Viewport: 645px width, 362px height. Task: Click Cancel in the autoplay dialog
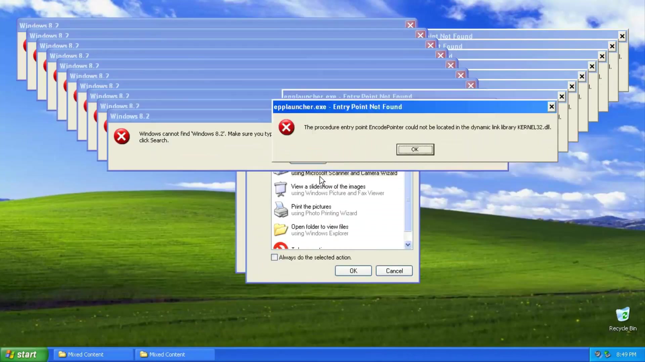(x=394, y=270)
